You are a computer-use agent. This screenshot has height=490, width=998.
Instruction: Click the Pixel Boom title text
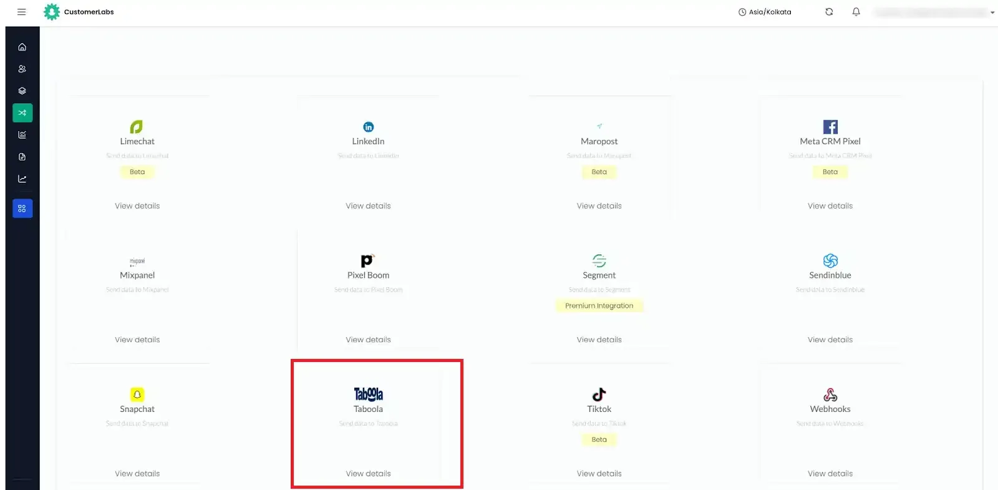[368, 275]
